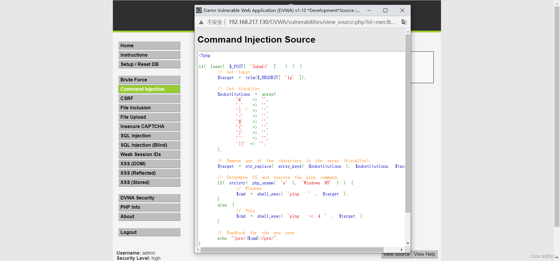Open the Brute Force vulnerability page
Viewport: 560px width, 261px height.
(x=149, y=80)
